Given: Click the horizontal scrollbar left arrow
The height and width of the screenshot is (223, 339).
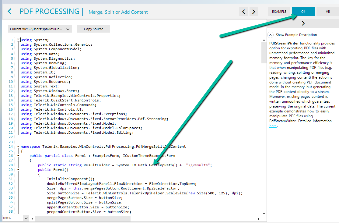Looking at the screenshot, I should [x=33, y=219].
